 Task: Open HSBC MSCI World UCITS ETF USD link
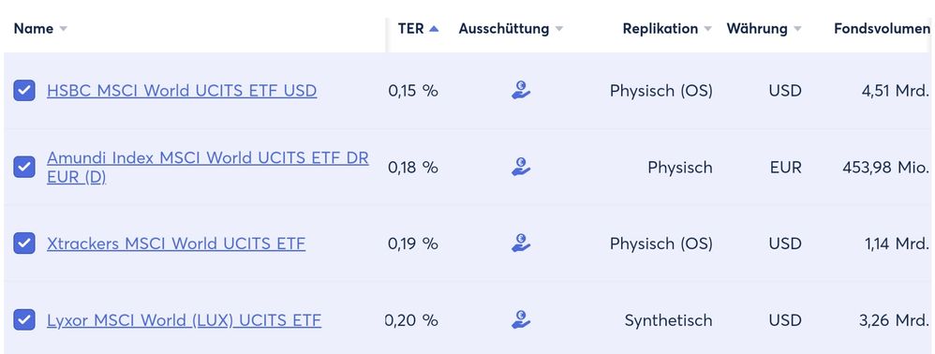pyautogui.click(x=182, y=91)
